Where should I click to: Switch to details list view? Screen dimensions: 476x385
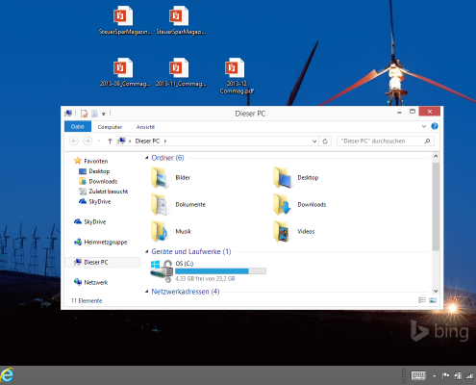(x=422, y=300)
